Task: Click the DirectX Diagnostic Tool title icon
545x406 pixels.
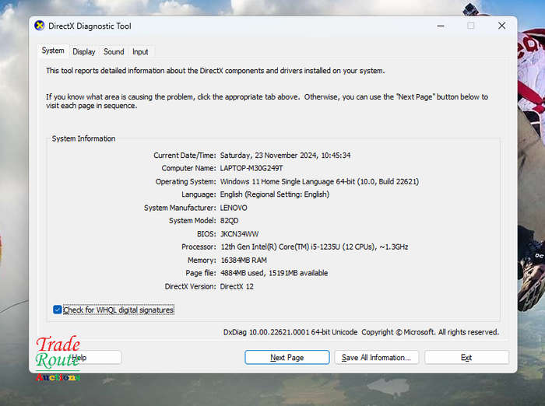Action: click(x=40, y=26)
